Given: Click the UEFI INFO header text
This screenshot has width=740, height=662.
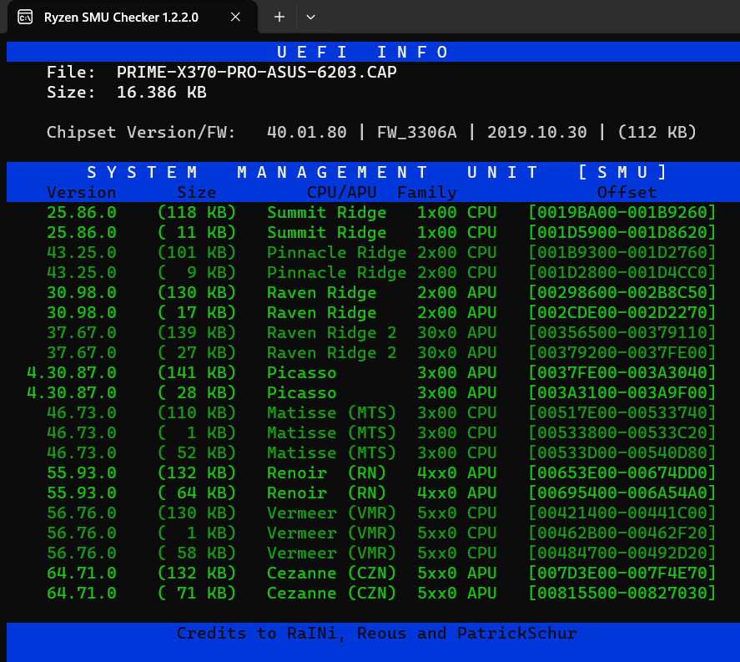Looking at the screenshot, I should coord(362,52).
